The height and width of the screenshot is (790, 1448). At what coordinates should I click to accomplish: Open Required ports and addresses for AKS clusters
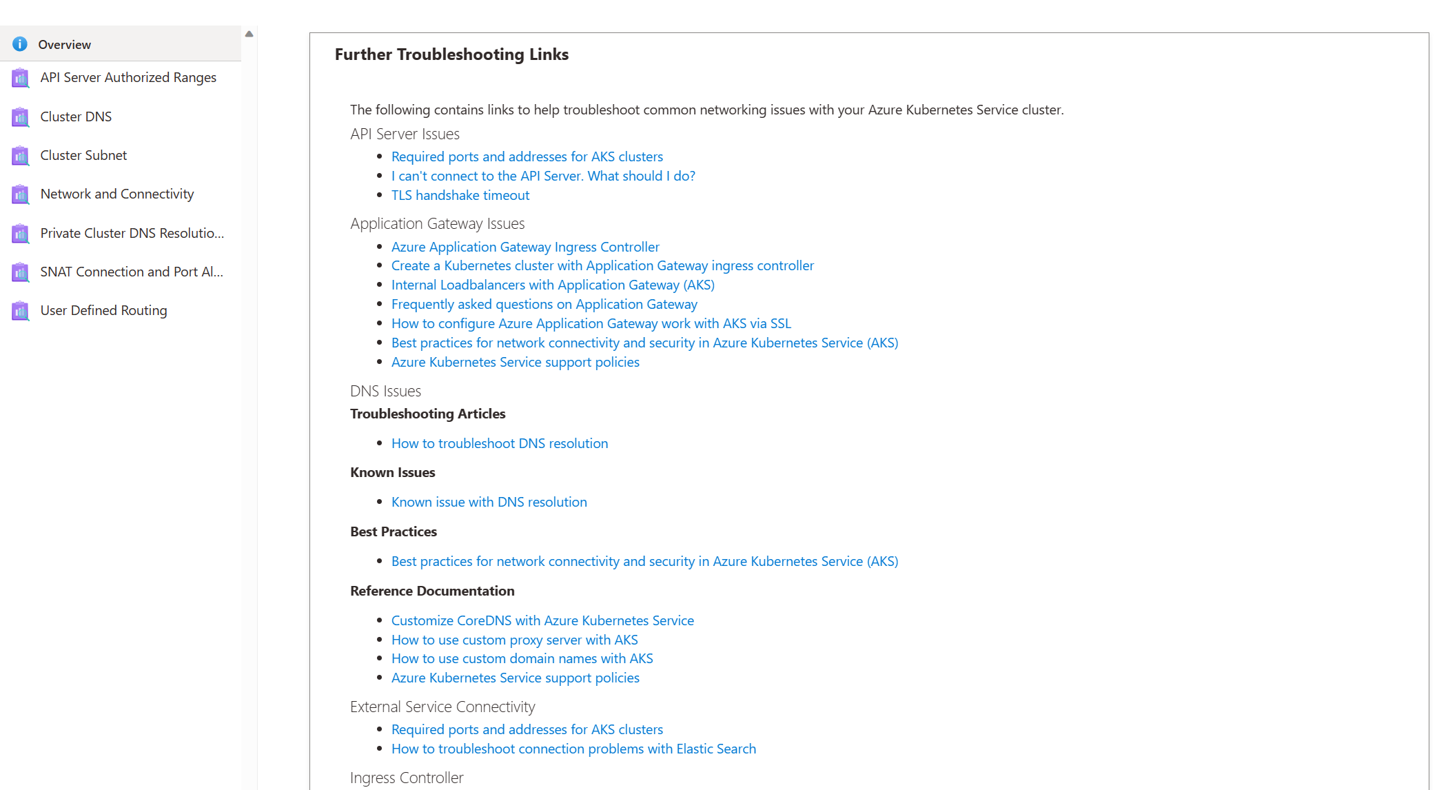(x=526, y=156)
